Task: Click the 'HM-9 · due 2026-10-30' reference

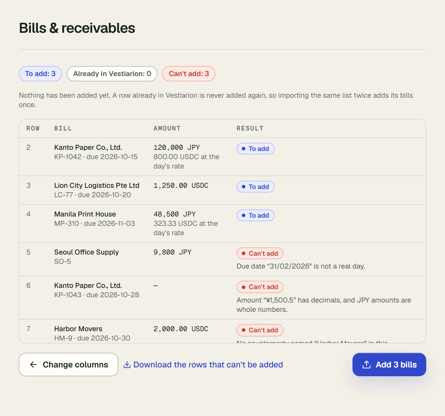Action: coord(93,338)
